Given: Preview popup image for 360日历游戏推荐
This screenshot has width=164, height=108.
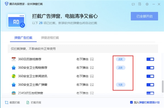Looking at the screenshot, I should tap(92, 59).
